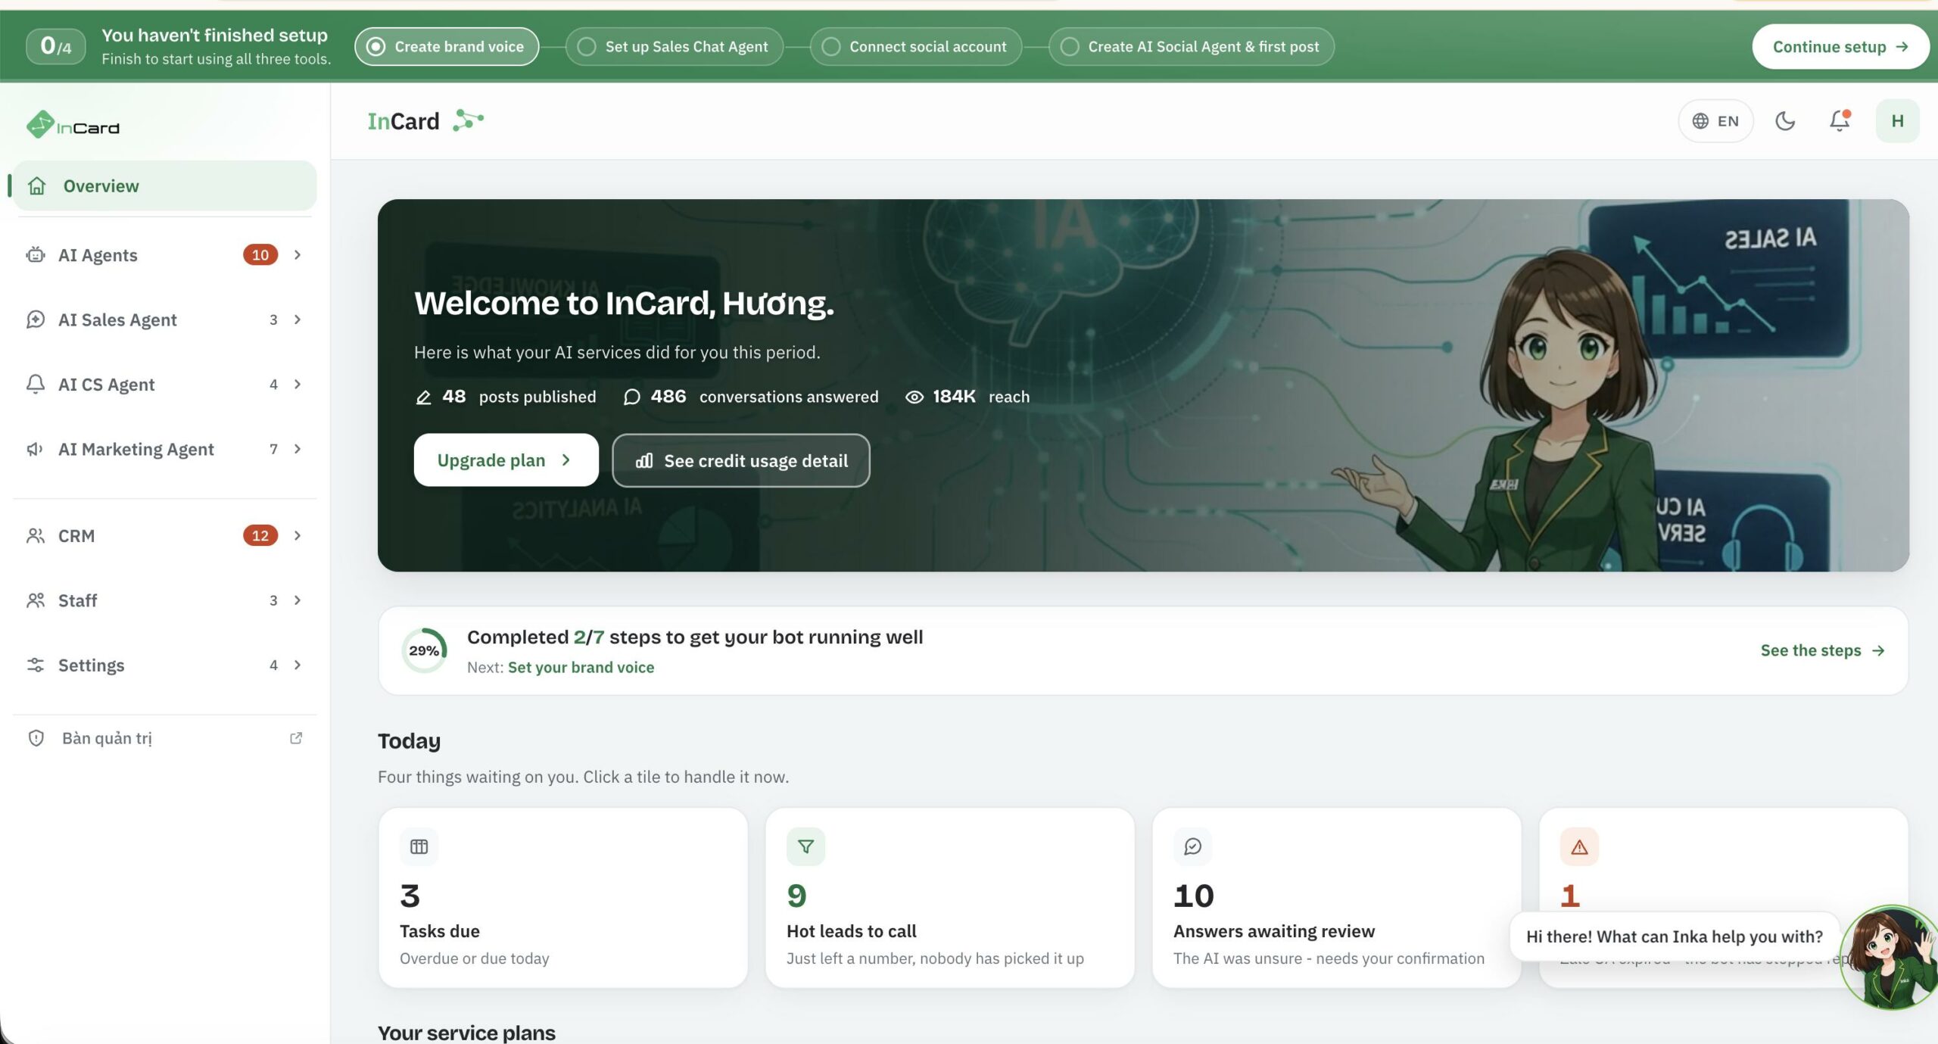This screenshot has width=1938, height=1044.
Task: Expand the Staff chevron
Action: click(x=298, y=600)
